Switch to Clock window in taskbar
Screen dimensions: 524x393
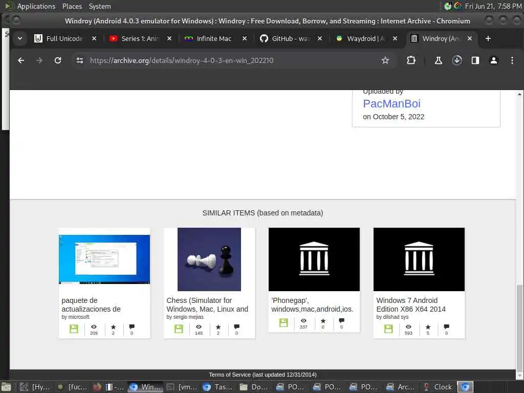438,387
